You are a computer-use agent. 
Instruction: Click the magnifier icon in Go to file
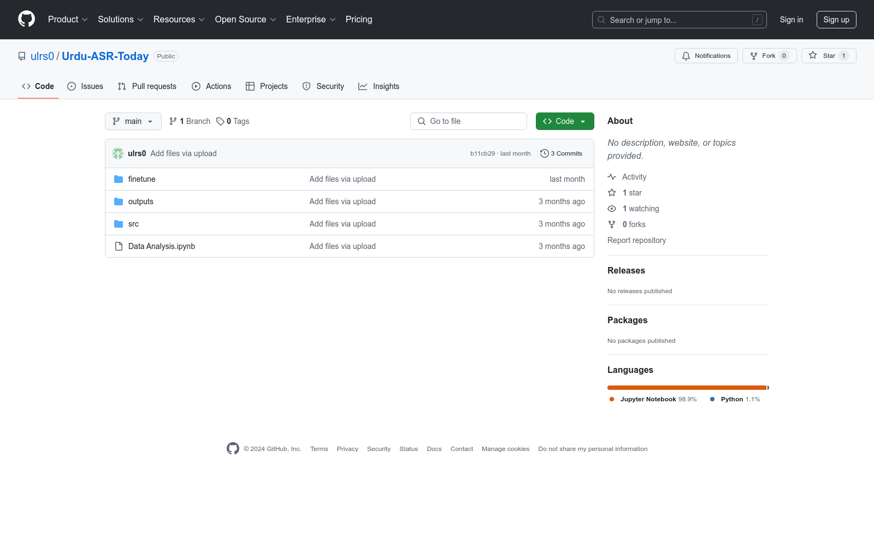coord(422,121)
